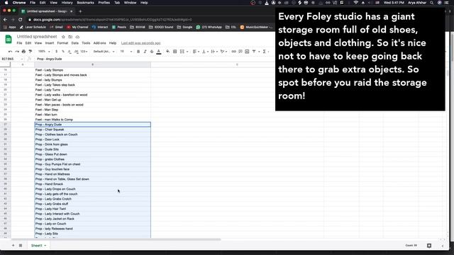This screenshot has height=255, width=454.
Task: Click the Spotlight search icon
Action: point(432,3)
